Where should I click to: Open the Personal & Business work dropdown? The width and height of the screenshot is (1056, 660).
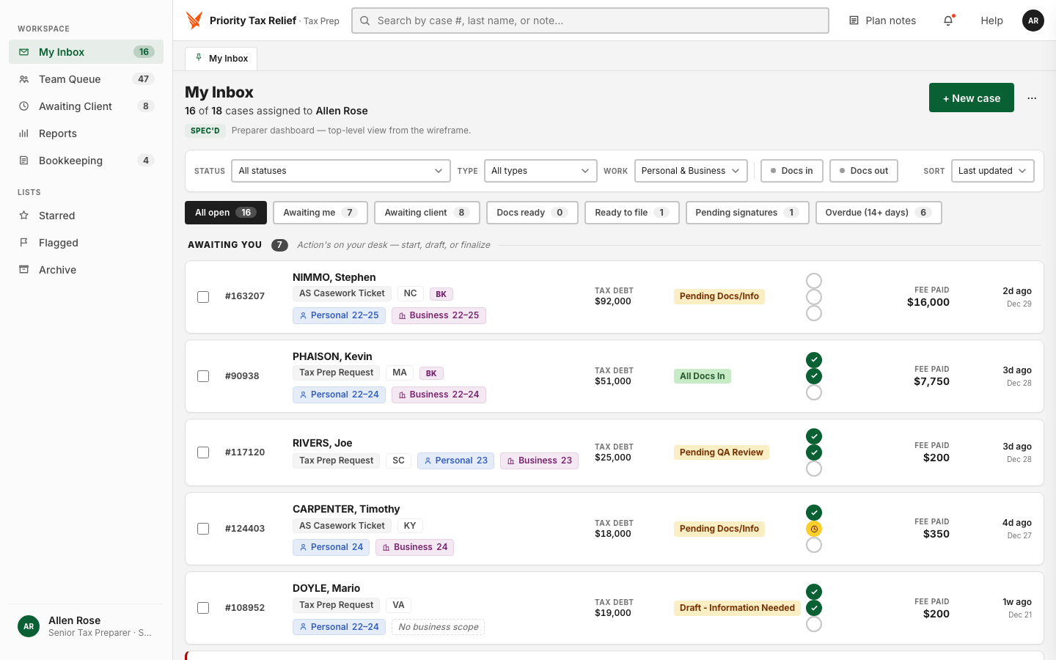pyautogui.click(x=691, y=171)
